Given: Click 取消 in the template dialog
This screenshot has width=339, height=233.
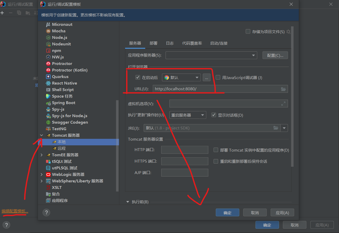Looking at the screenshot, I should coord(255,212).
